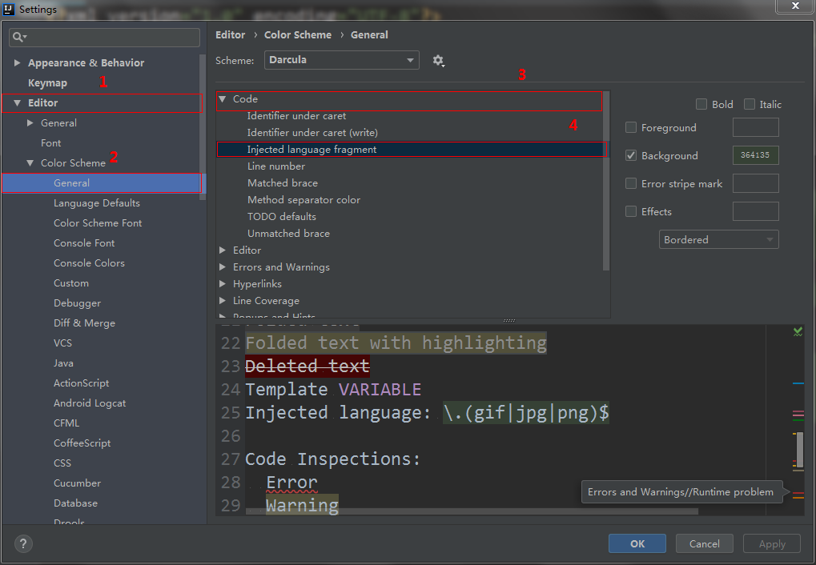The width and height of the screenshot is (816, 565).
Task: Click the IntelliJ logo in title bar
Action: pyautogui.click(x=8, y=9)
